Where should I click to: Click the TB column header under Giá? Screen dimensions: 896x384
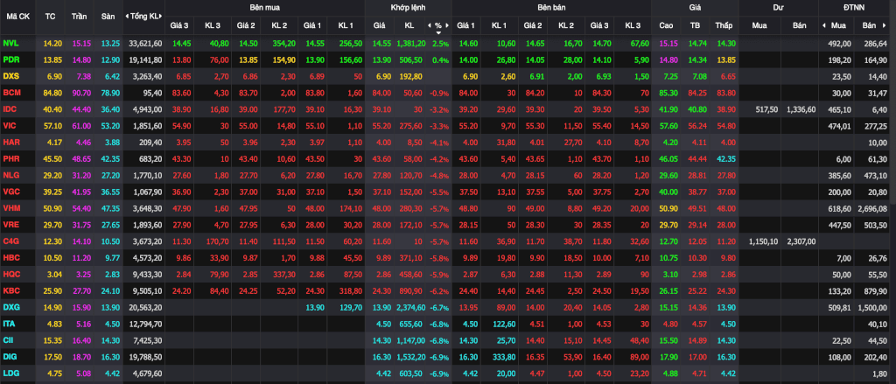tap(695, 25)
